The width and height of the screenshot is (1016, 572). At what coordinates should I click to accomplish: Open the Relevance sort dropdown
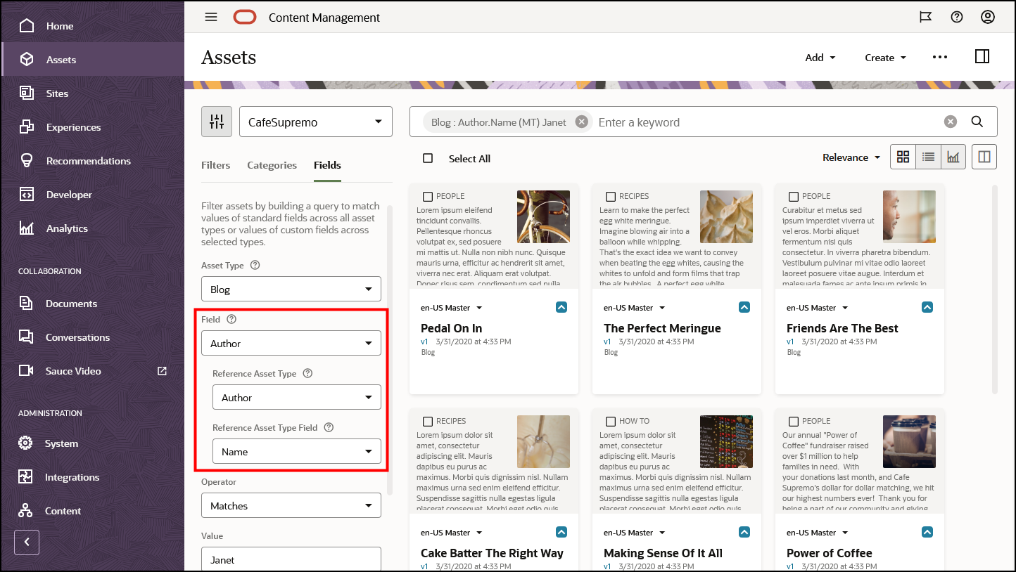pos(851,157)
